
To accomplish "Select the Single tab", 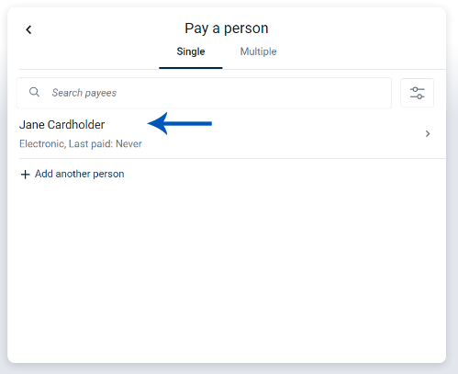I will coord(191,51).
